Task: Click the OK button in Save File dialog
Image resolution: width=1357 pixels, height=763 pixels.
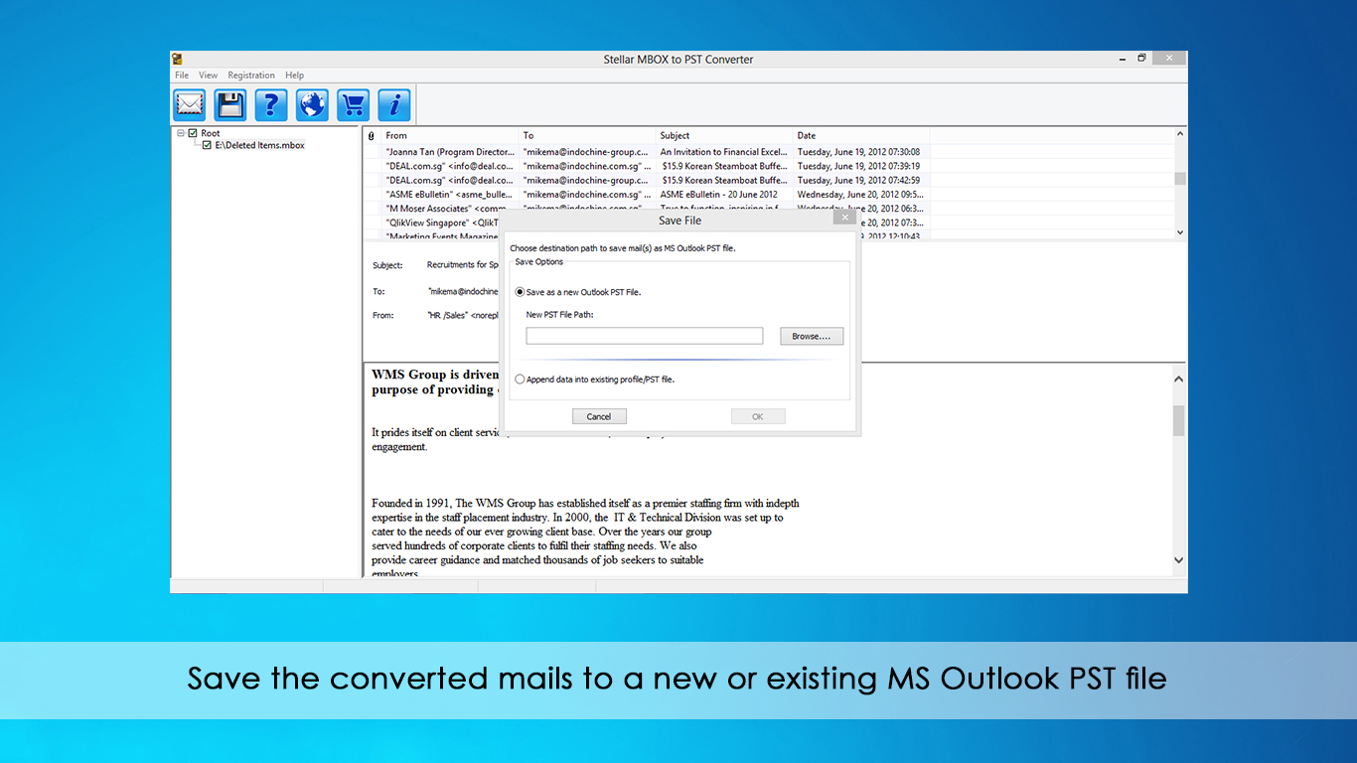Action: click(758, 416)
